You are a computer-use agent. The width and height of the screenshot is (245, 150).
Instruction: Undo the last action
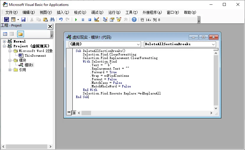(61, 20)
